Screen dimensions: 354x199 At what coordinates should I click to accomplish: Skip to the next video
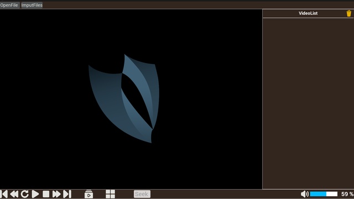[67, 194]
